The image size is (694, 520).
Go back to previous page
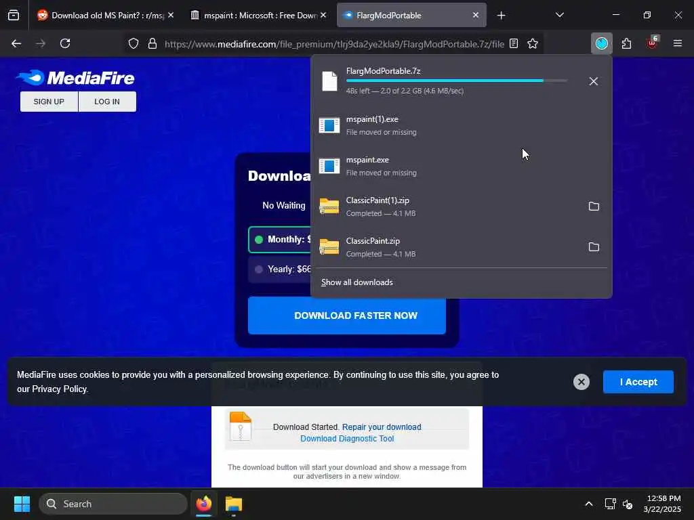click(16, 43)
